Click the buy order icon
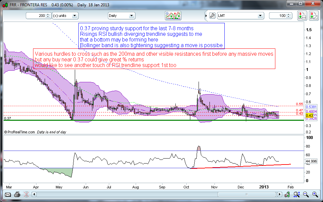323x202 pixels. 301,16
